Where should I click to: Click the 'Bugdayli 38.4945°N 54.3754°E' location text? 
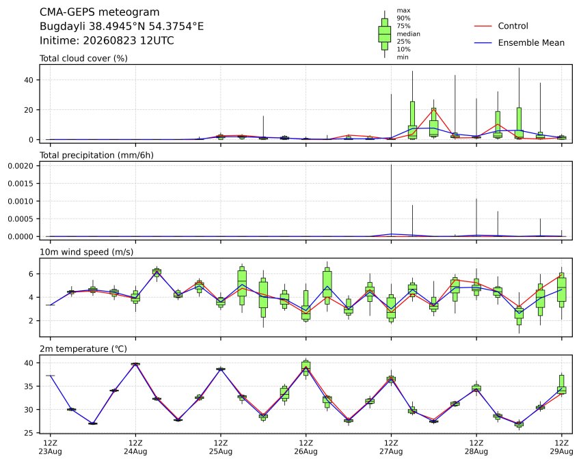click(x=122, y=26)
